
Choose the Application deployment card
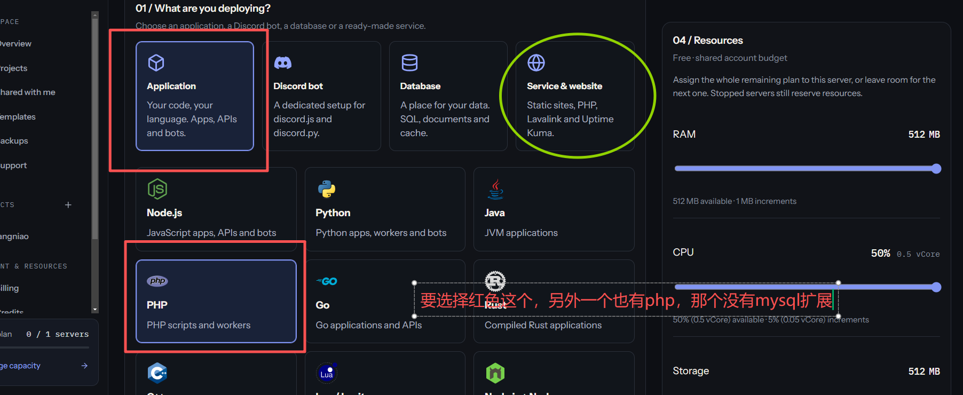195,96
